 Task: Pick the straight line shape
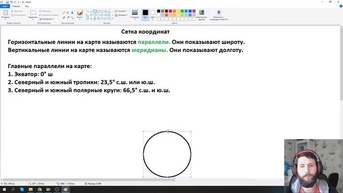(x=87, y=11)
